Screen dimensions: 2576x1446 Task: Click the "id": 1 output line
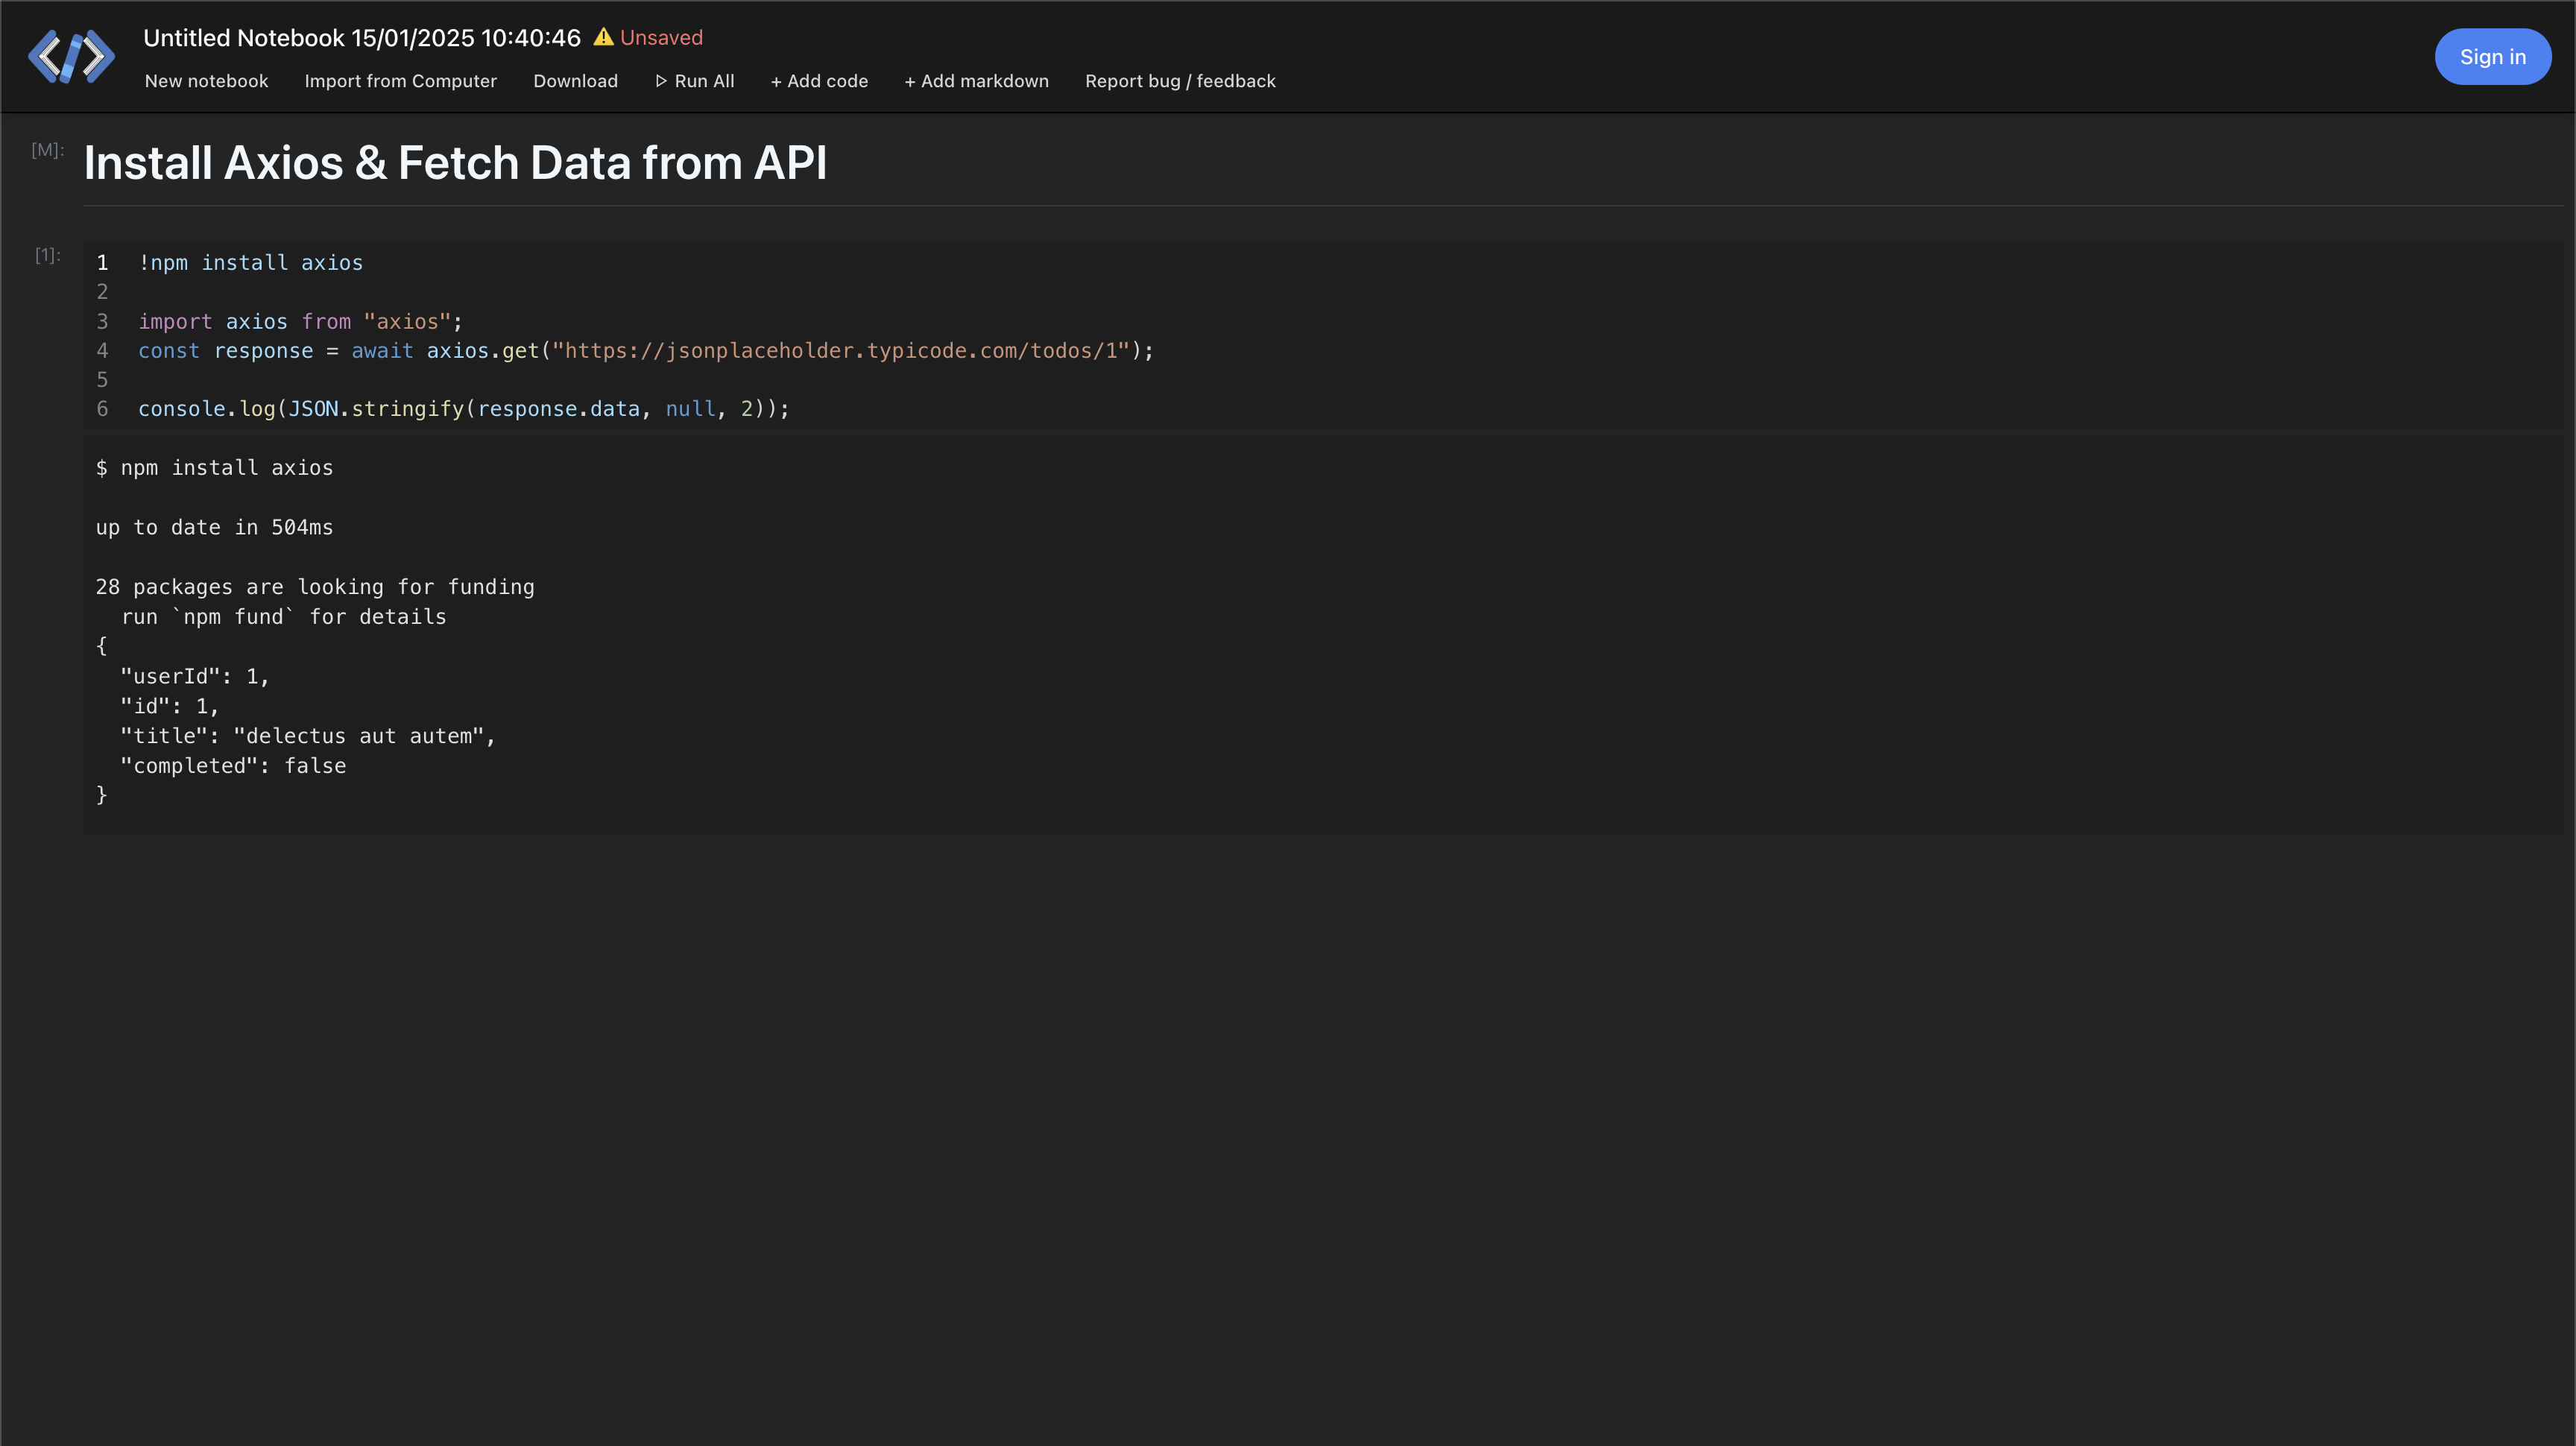pos(170,707)
